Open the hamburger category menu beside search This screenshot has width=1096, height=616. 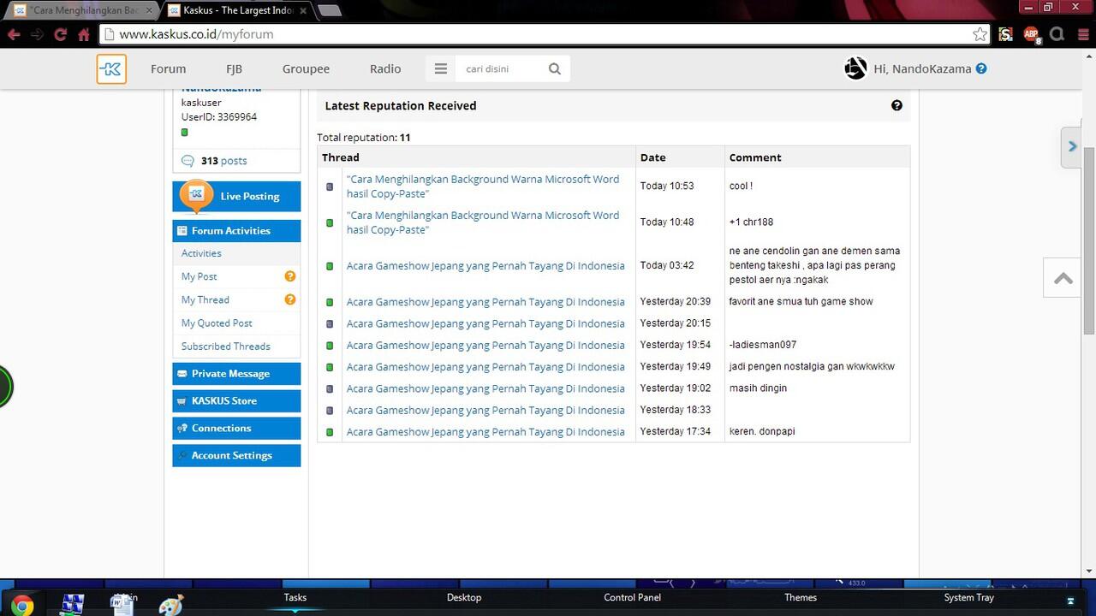click(441, 68)
